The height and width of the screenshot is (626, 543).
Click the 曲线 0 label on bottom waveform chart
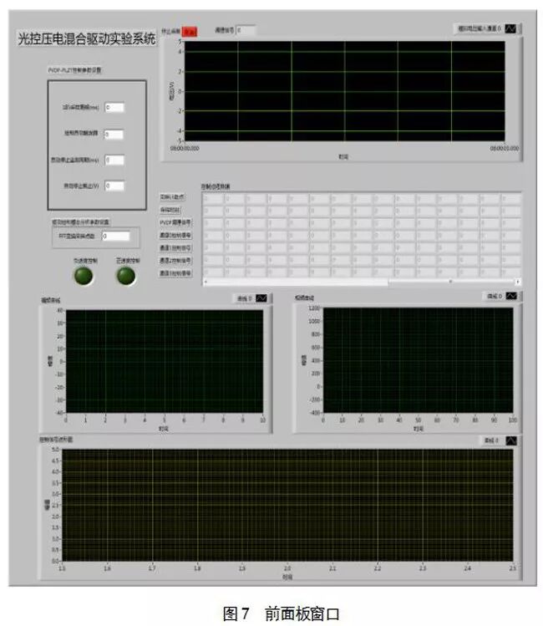point(491,440)
